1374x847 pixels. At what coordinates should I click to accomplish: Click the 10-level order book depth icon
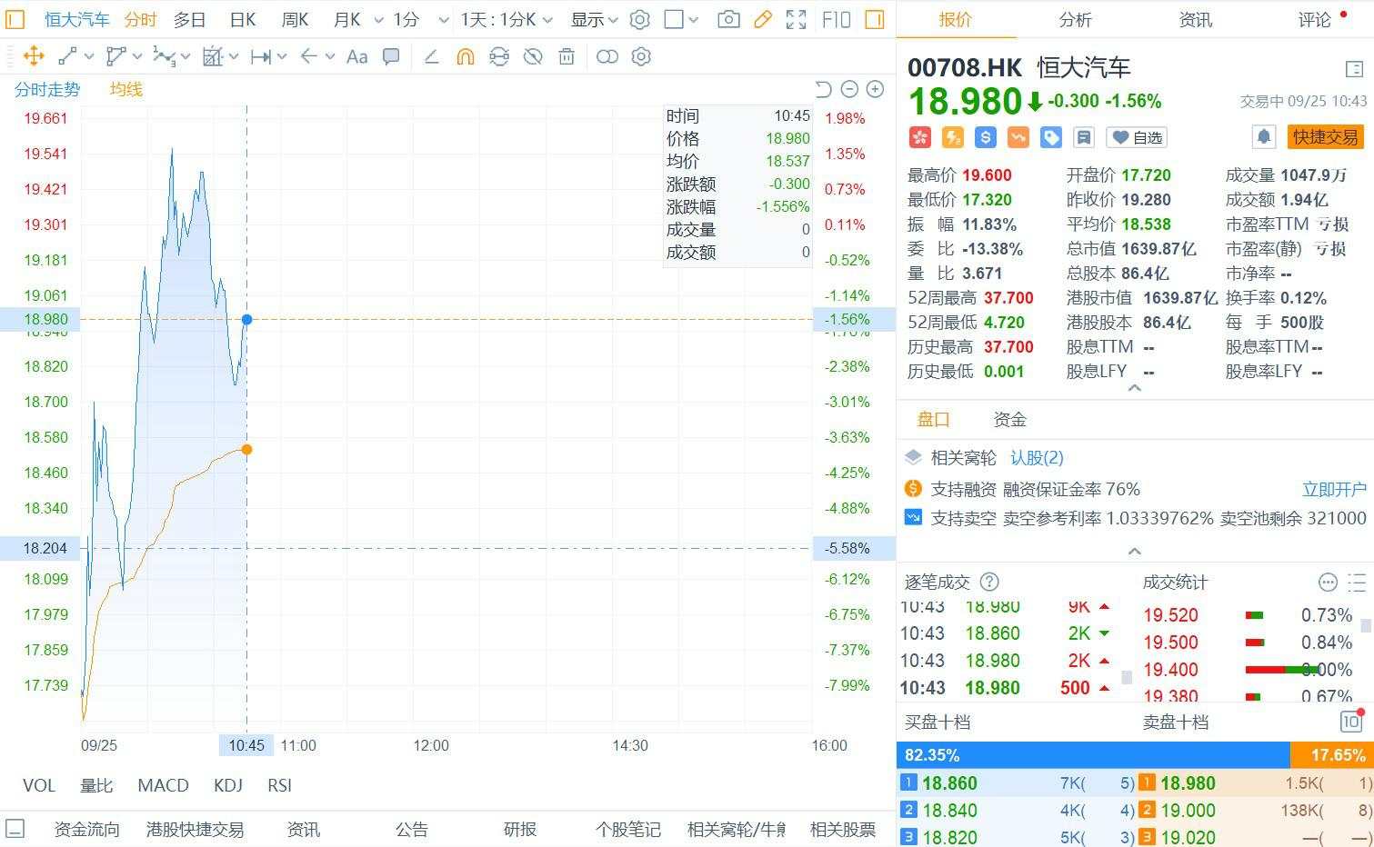pyautogui.click(x=1351, y=722)
